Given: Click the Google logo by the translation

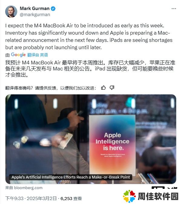Looking at the screenshot, I should 18,55.
